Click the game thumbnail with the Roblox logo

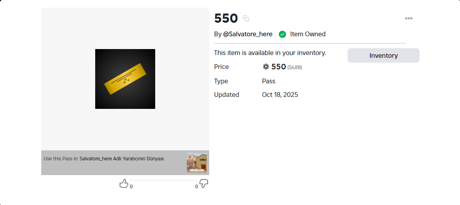click(197, 163)
